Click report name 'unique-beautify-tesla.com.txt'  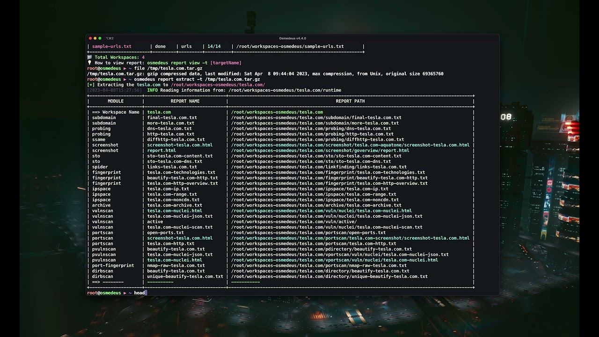point(185,277)
